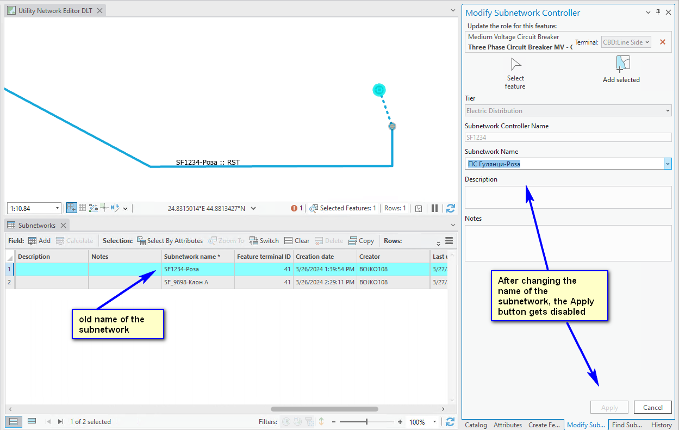Click Select By Attributes in the table toolbar

(x=170, y=240)
